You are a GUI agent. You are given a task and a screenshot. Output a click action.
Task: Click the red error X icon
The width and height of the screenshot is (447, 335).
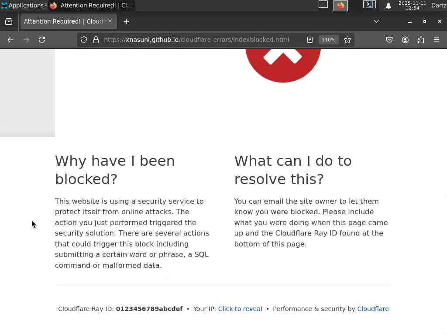click(283, 65)
